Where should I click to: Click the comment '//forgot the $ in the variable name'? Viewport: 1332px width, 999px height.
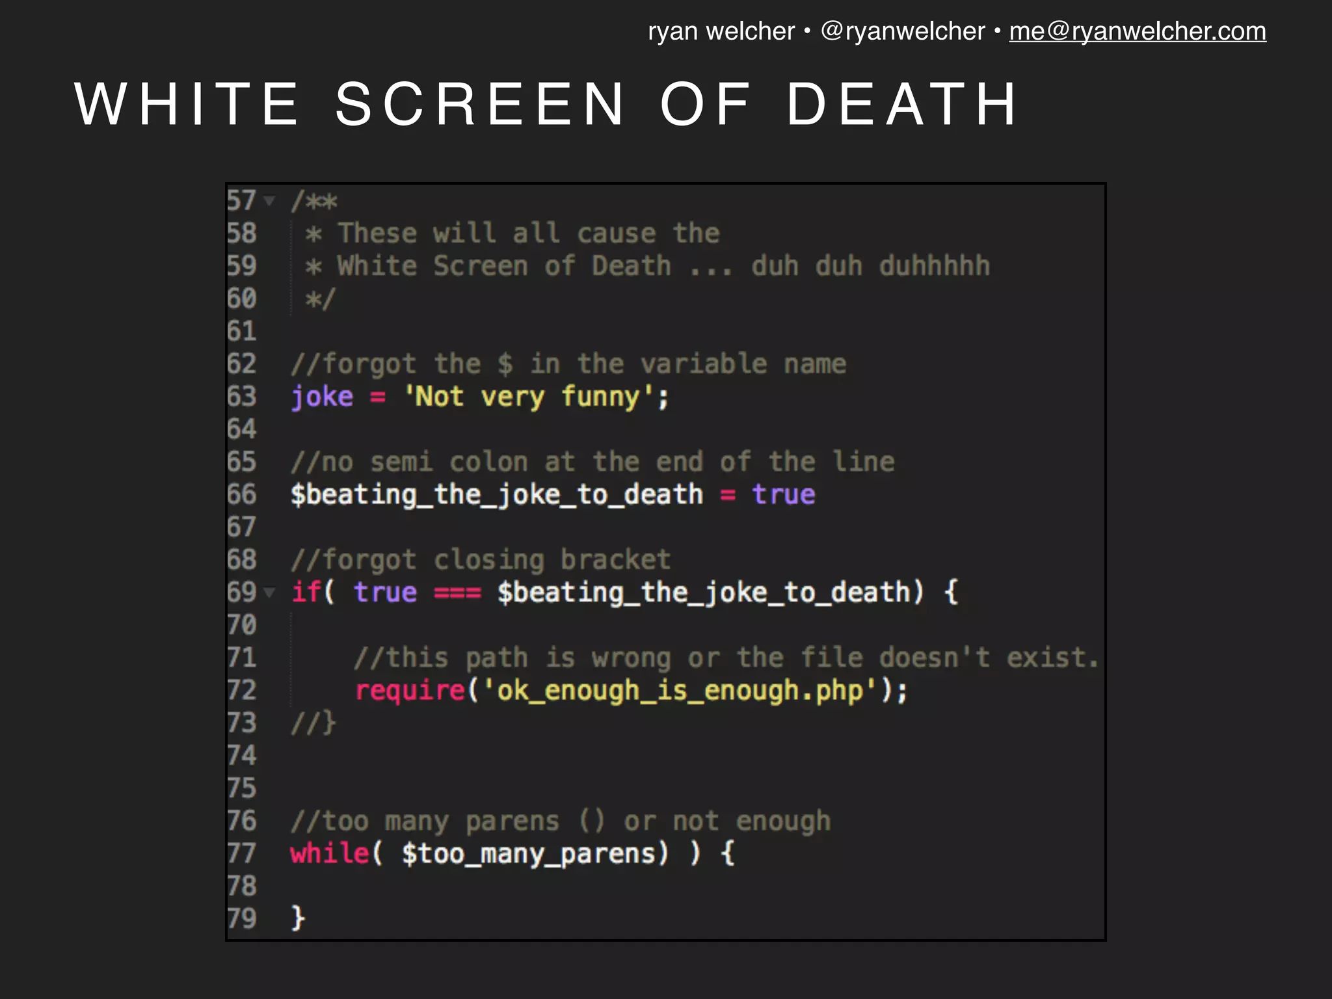click(568, 364)
